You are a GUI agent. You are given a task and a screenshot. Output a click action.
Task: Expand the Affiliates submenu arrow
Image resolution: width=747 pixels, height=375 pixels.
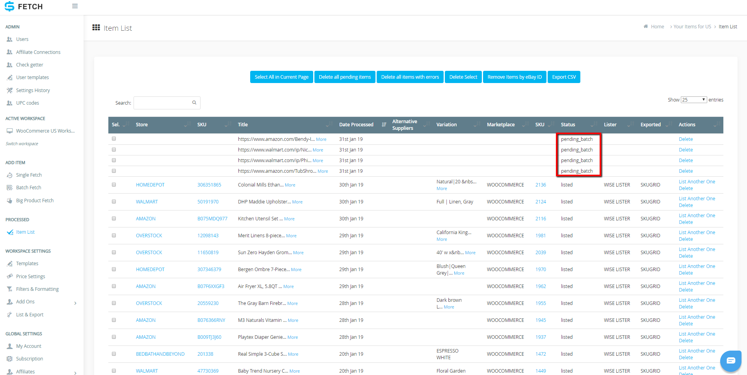75,373
